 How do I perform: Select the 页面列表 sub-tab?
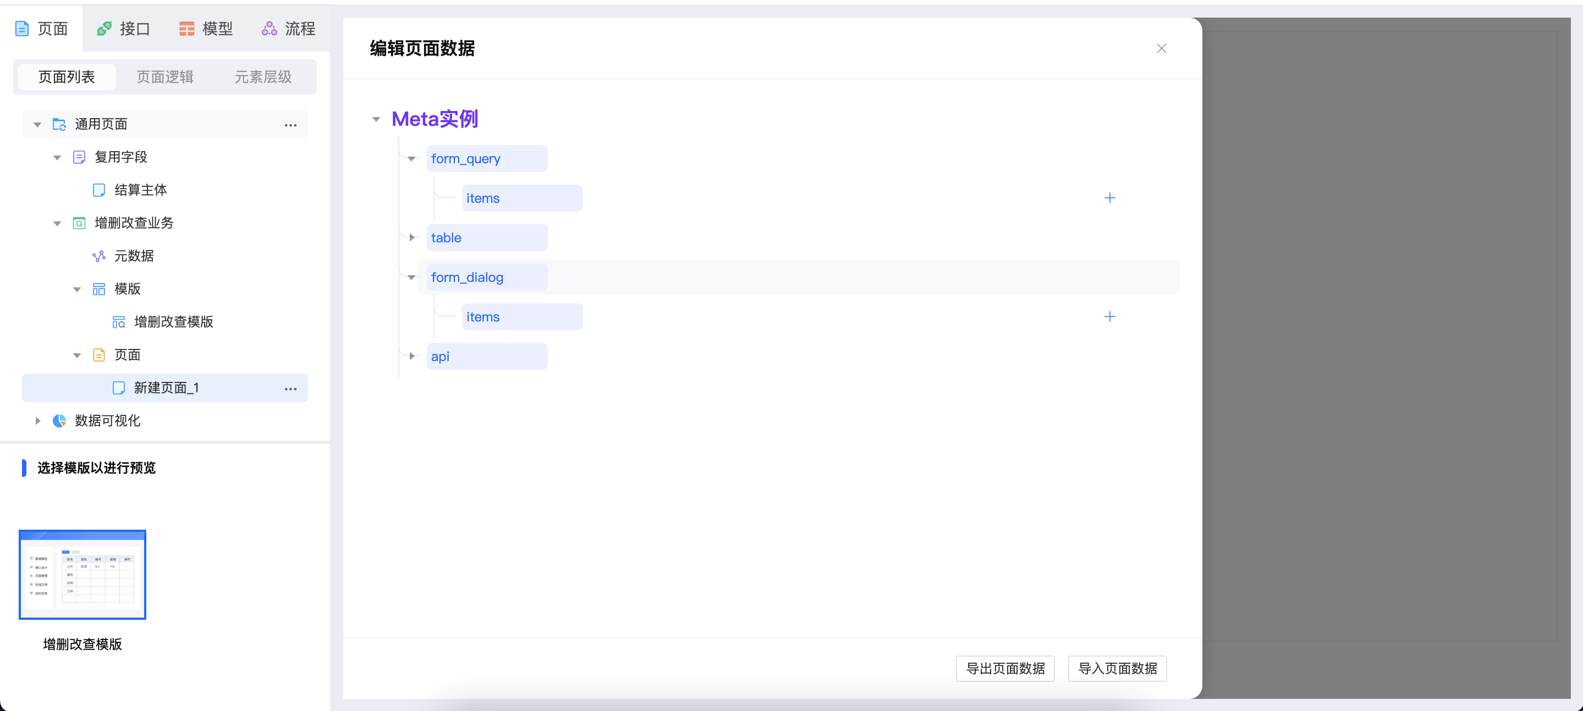click(67, 77)
